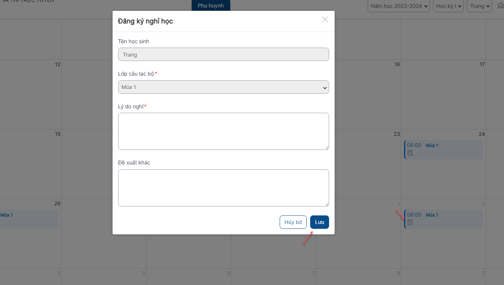Expand the Học kỳ I selector
The width and height of the screenshot is (504, 285).
point(448,6)
